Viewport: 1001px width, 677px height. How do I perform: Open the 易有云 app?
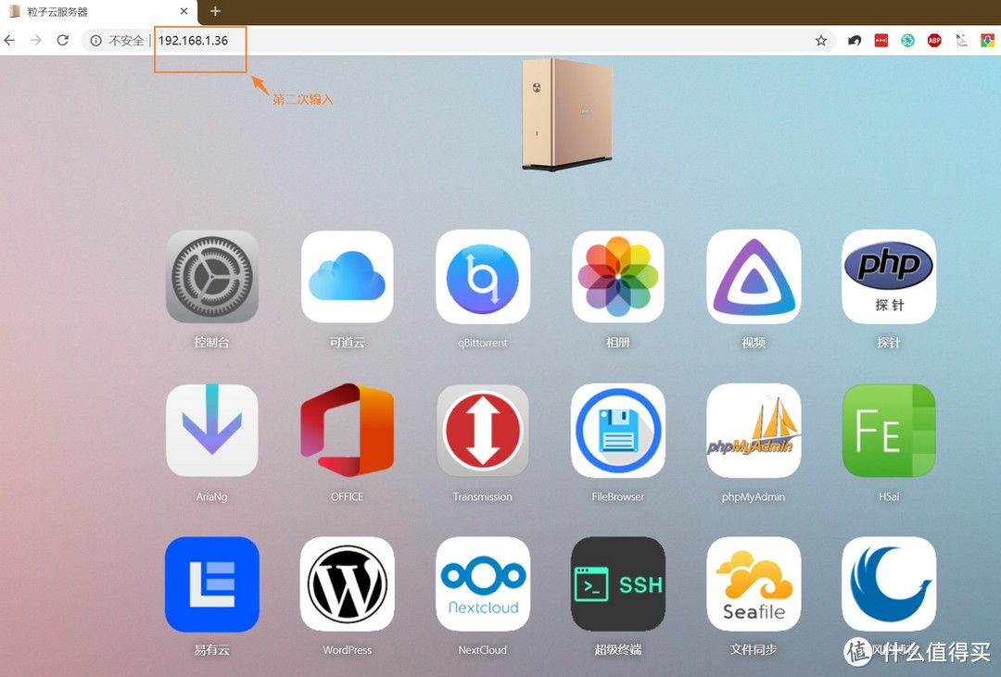click(211, 584)
